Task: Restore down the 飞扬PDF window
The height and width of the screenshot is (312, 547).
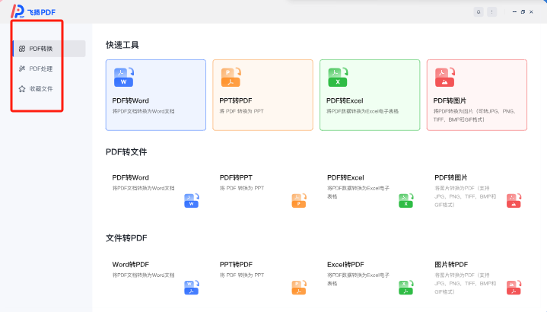Action: [x=522, y=11]
